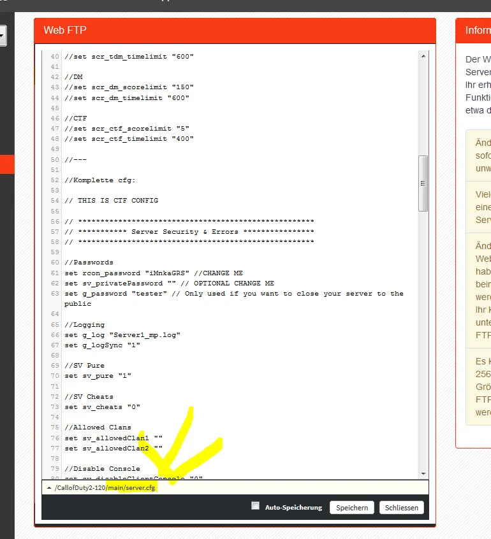Click the Web FTP panel header
491x539 pixels.
click(235, 30)
